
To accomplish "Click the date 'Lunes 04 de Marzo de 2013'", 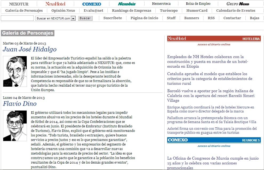I will pos(24,98).
